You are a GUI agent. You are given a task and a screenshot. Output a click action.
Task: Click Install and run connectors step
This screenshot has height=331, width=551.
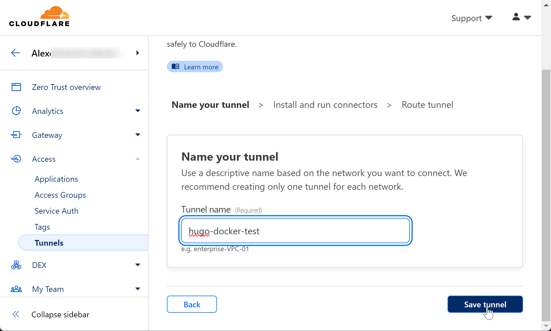[x=325, y=105]
